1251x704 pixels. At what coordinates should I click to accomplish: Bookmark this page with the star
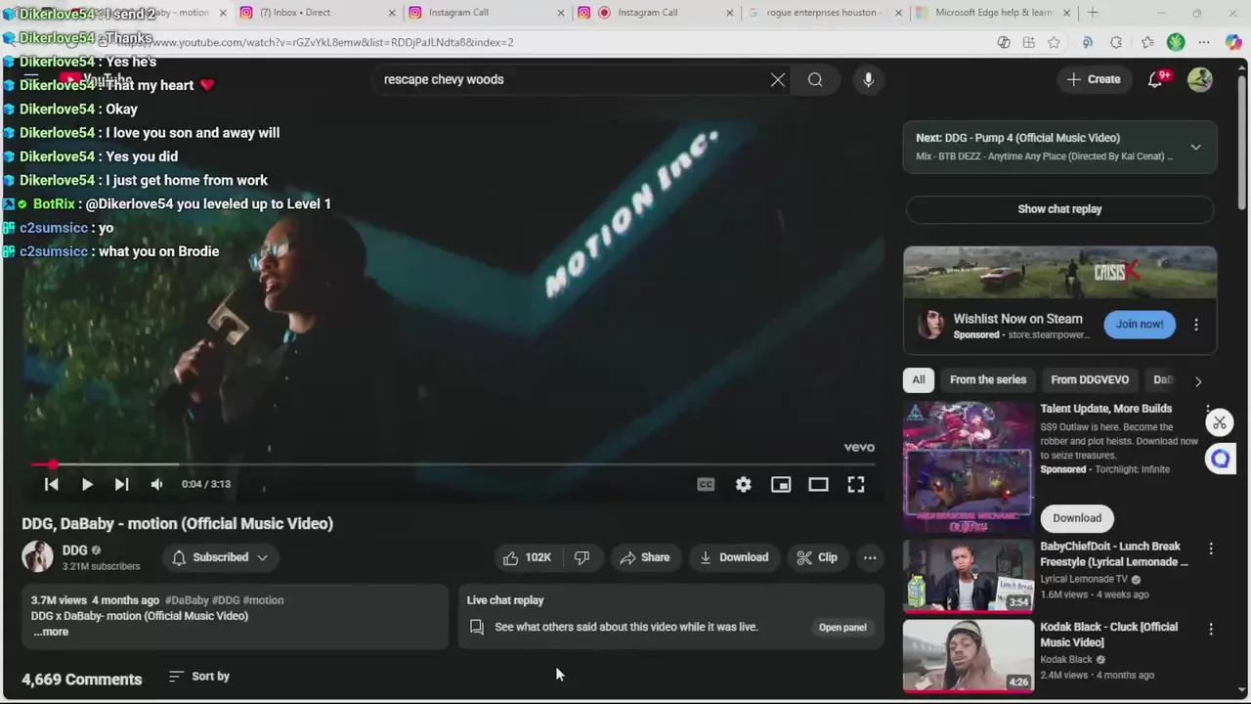tap(1054, 42)
